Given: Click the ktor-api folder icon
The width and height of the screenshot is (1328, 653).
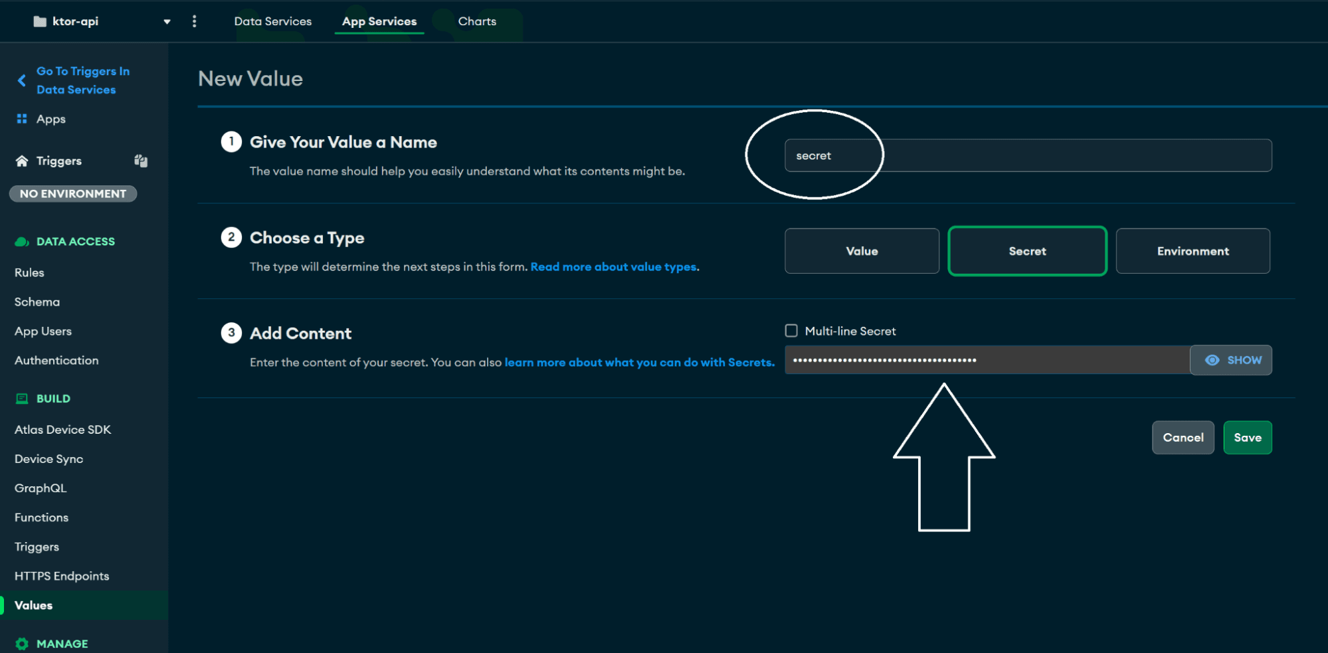Looking at the screenshot, I should (x=40, y=21).
